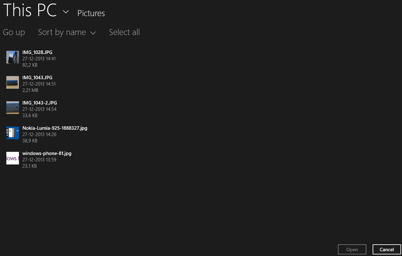
Task: Click the This PC location heading
Action: tap(30, 10)
